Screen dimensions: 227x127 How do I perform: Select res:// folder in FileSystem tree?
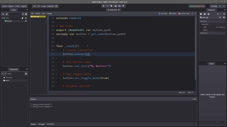pyautogui.click(x=15, y=80)
